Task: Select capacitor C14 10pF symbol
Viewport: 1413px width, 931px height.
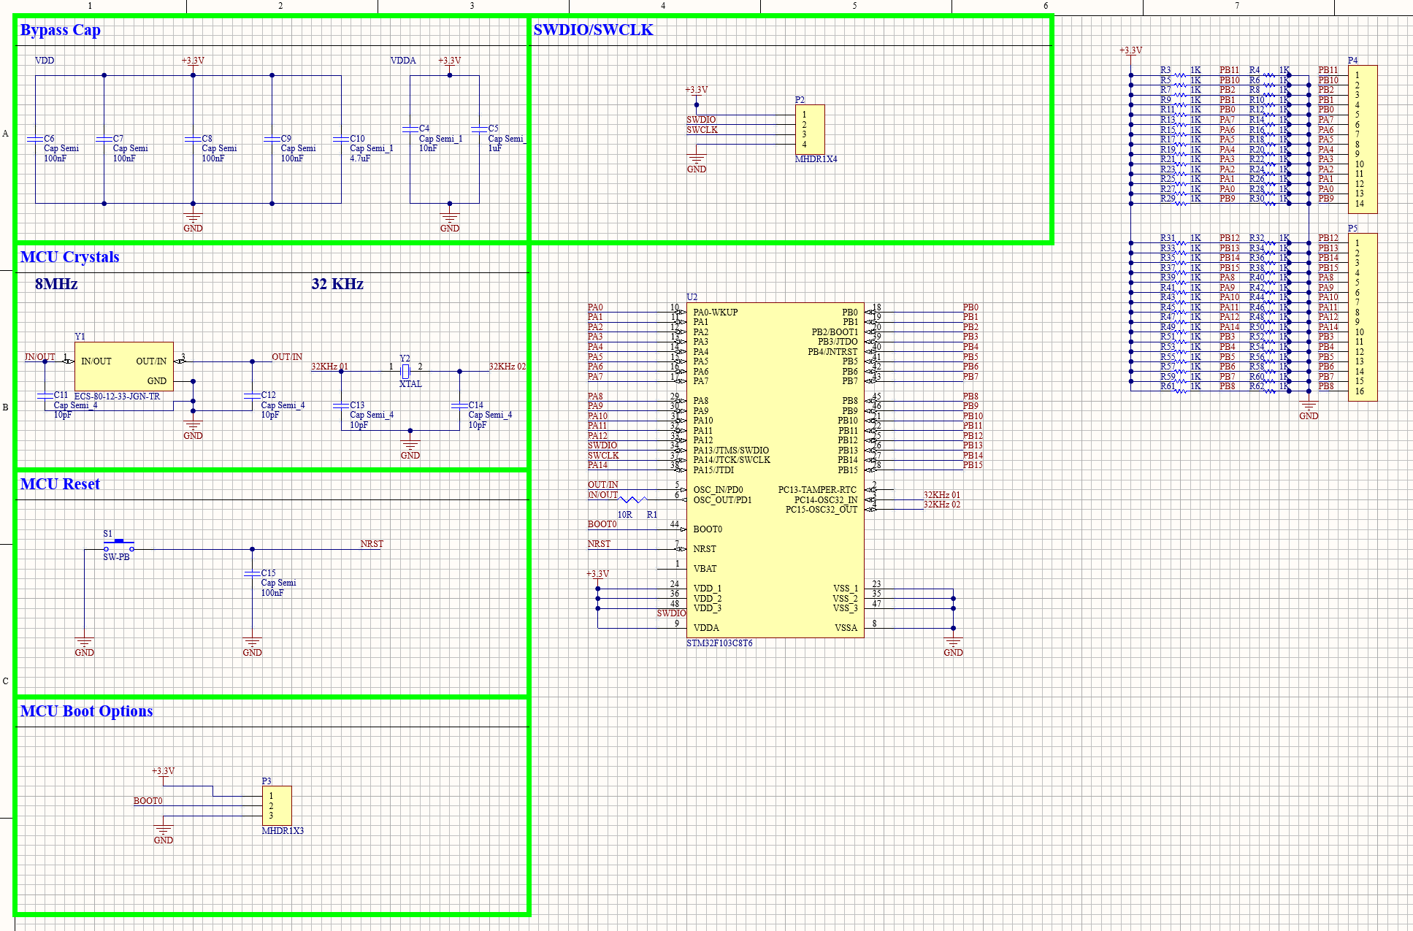Action: (459, 405)
